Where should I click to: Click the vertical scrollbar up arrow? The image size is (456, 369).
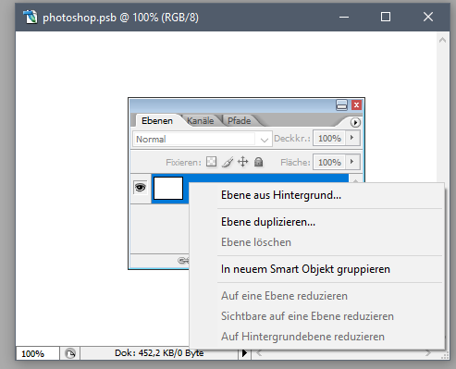pos(442,40)
